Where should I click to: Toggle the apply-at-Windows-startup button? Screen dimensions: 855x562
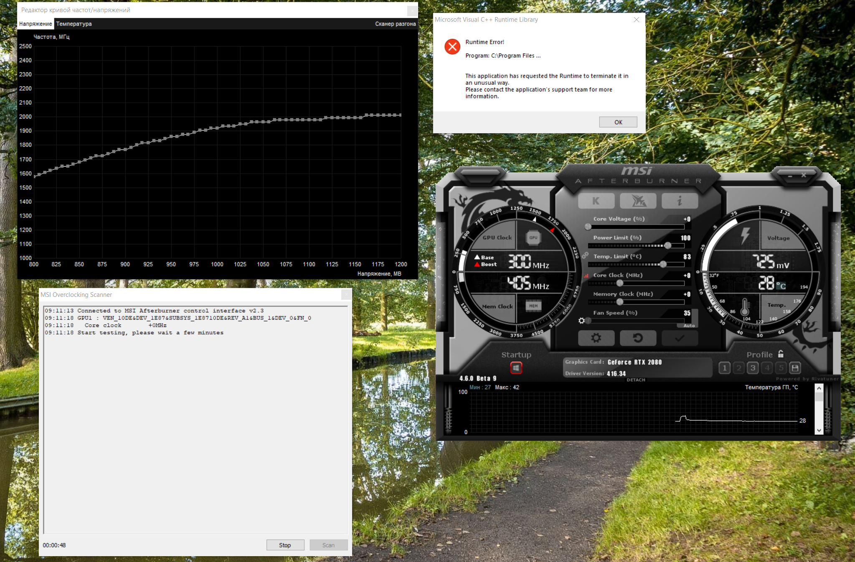pyautogui.click(x=516, y=368)
